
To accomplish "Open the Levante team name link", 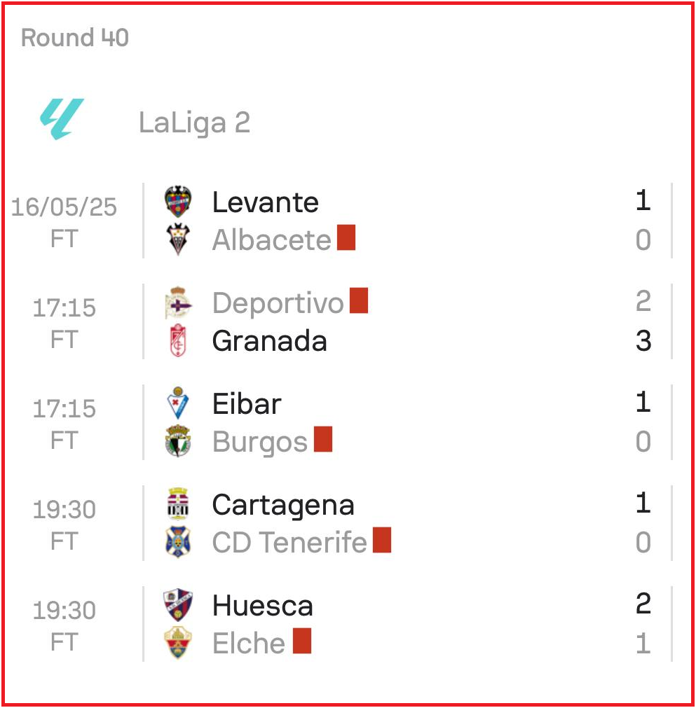I will [266, 202].
